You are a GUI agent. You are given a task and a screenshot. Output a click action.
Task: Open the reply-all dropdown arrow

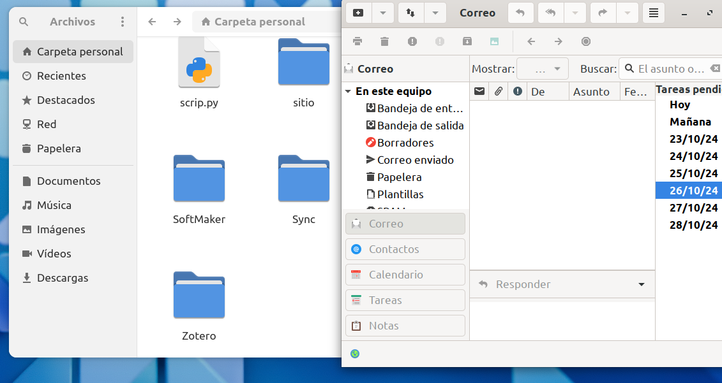pyautogui.click(x=575, y=13)
